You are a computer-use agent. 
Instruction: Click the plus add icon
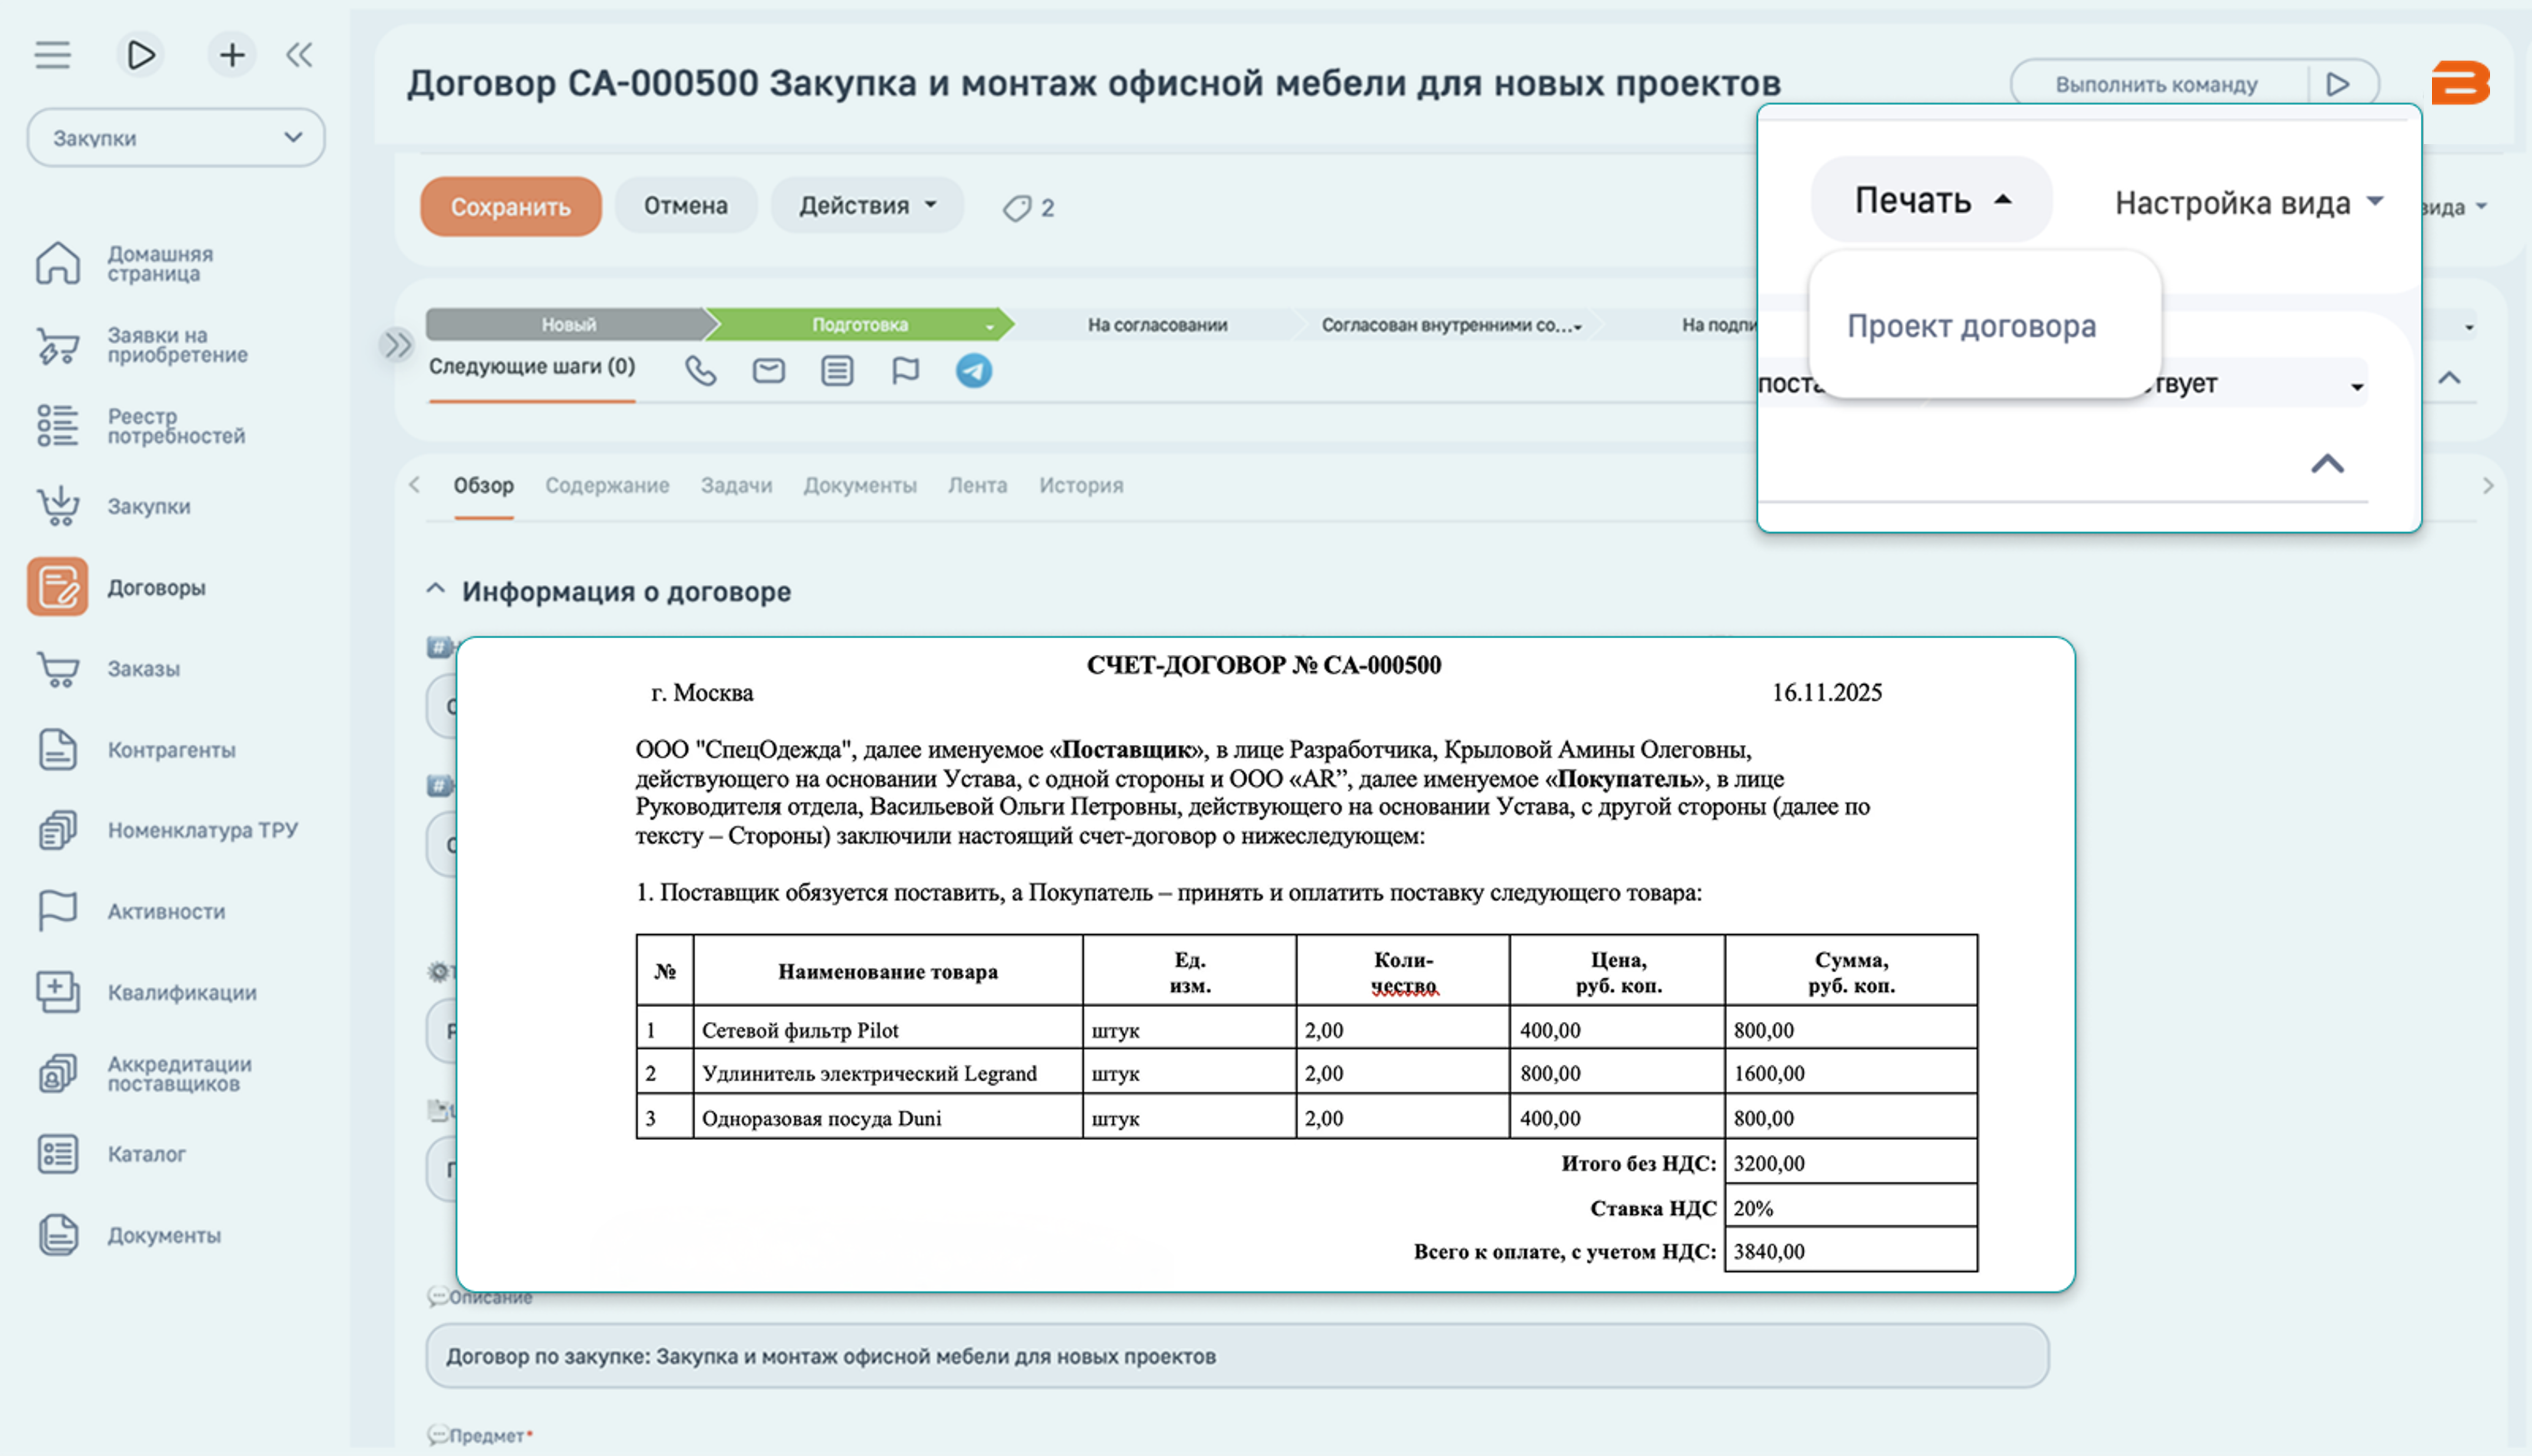pyautogui.click(x=232, y=54)
